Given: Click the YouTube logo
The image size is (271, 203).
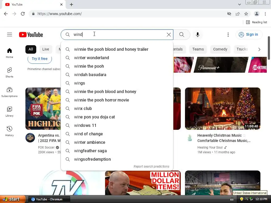Looking at the screenshot, I should [31, 35].
